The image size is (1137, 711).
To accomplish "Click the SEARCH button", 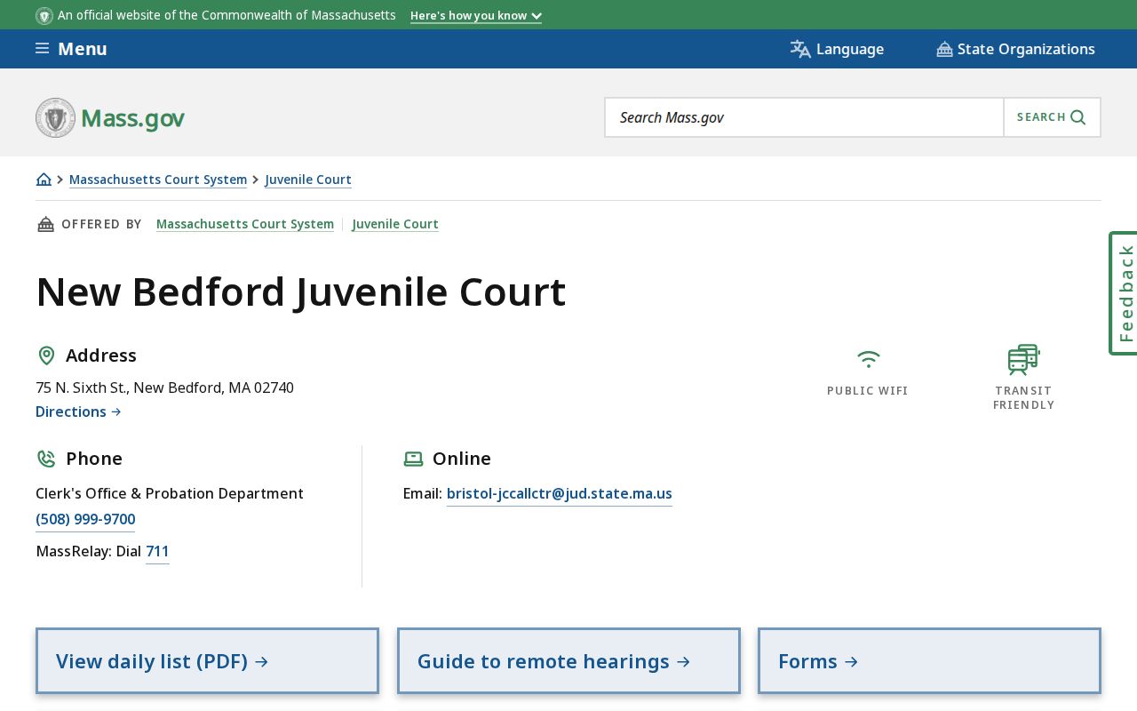I will [x=1052, y=117].
